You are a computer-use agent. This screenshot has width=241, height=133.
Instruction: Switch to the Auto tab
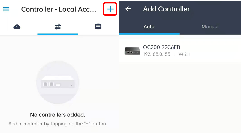pos(149,27)
